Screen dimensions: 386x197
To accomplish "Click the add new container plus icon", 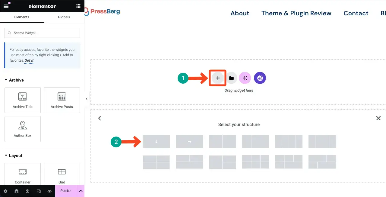I will pyautogui.click(x=218, y=78).
